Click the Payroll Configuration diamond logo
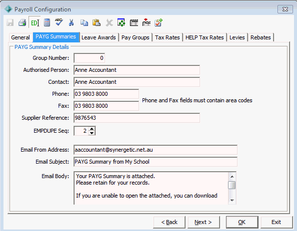 [8, 9]
